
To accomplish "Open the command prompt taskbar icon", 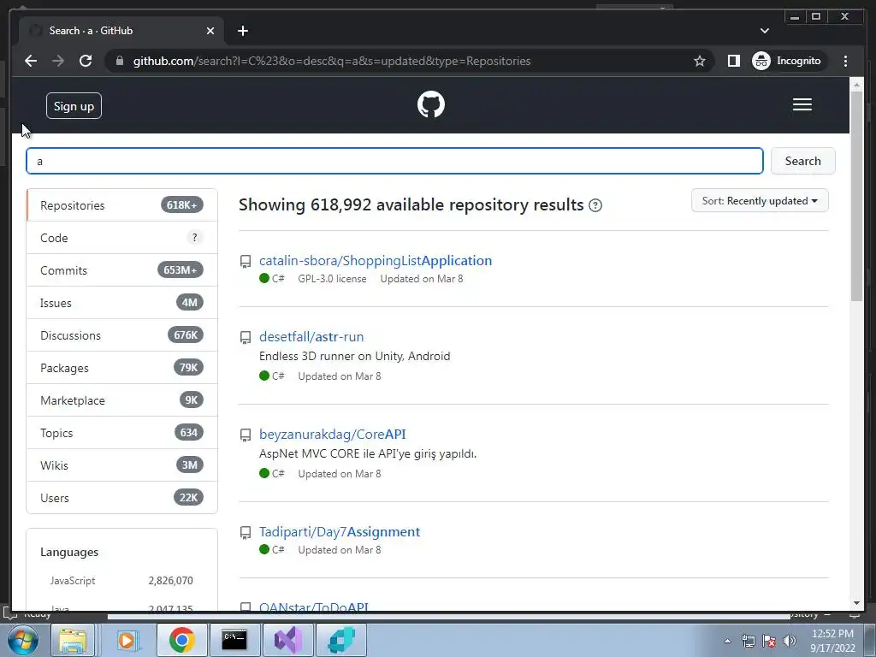I will pyautogui.click(x=234, y=640).
